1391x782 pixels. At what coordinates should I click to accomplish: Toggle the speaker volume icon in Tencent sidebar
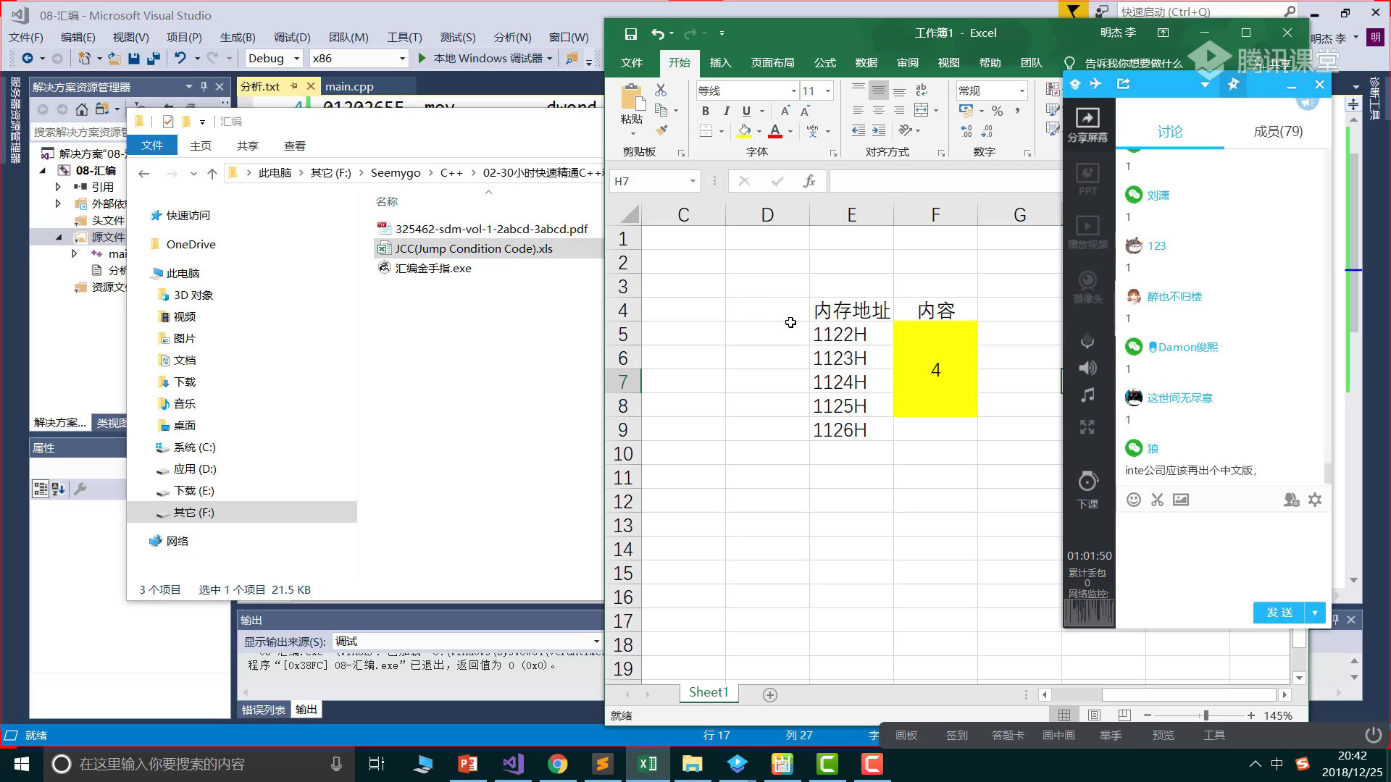[1087, 368]
